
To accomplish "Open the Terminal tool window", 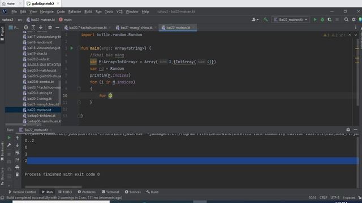I will 110,192.
